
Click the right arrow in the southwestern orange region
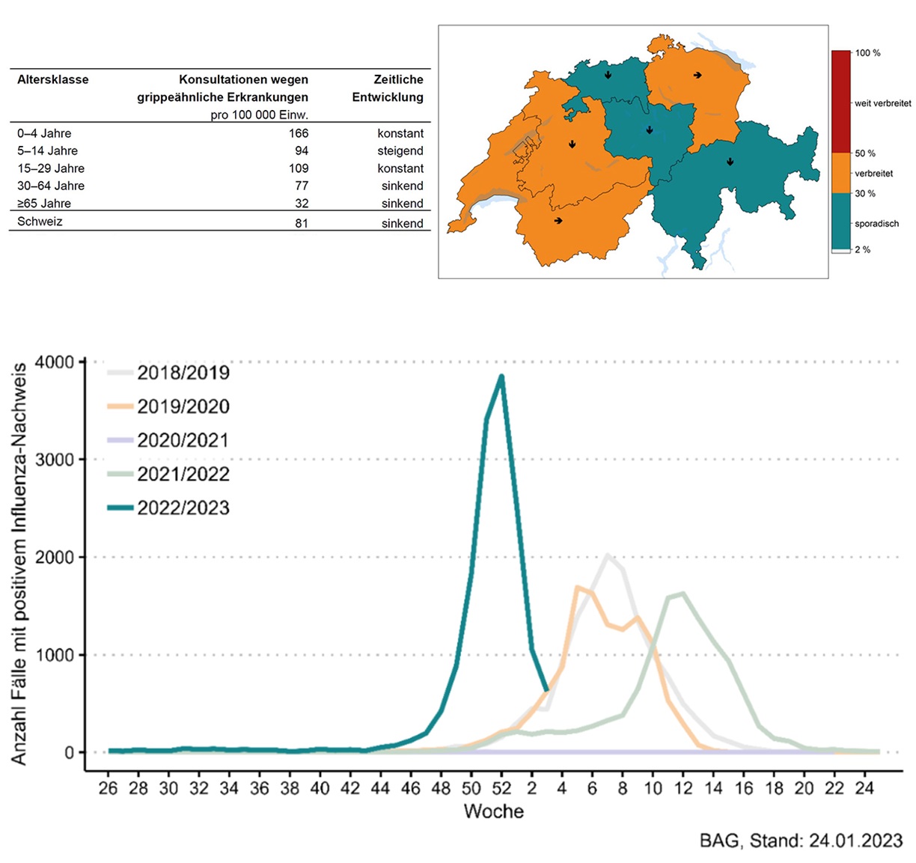coord(558,221)
